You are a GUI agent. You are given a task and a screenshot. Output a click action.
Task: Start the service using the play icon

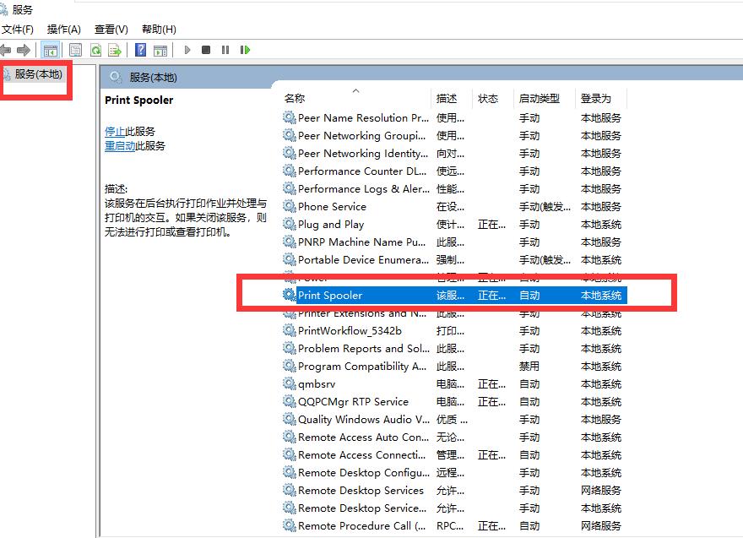tap(187, 50)
